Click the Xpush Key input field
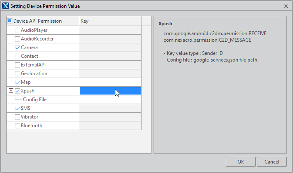Image resolution: width=293 pixels, height=173 pixels. [x=110, y=91]
